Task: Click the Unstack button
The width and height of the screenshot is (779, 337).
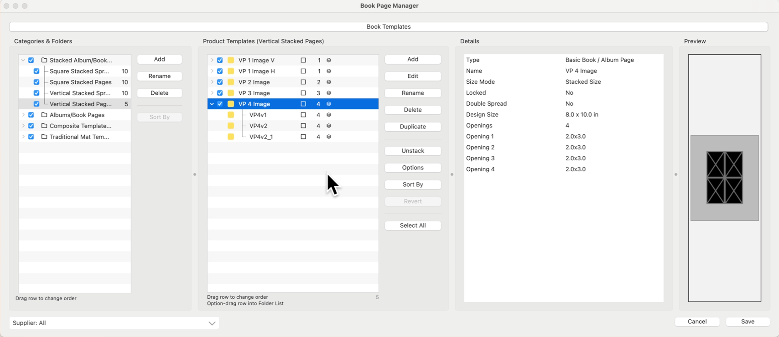Action: click(x=413, y=151)
